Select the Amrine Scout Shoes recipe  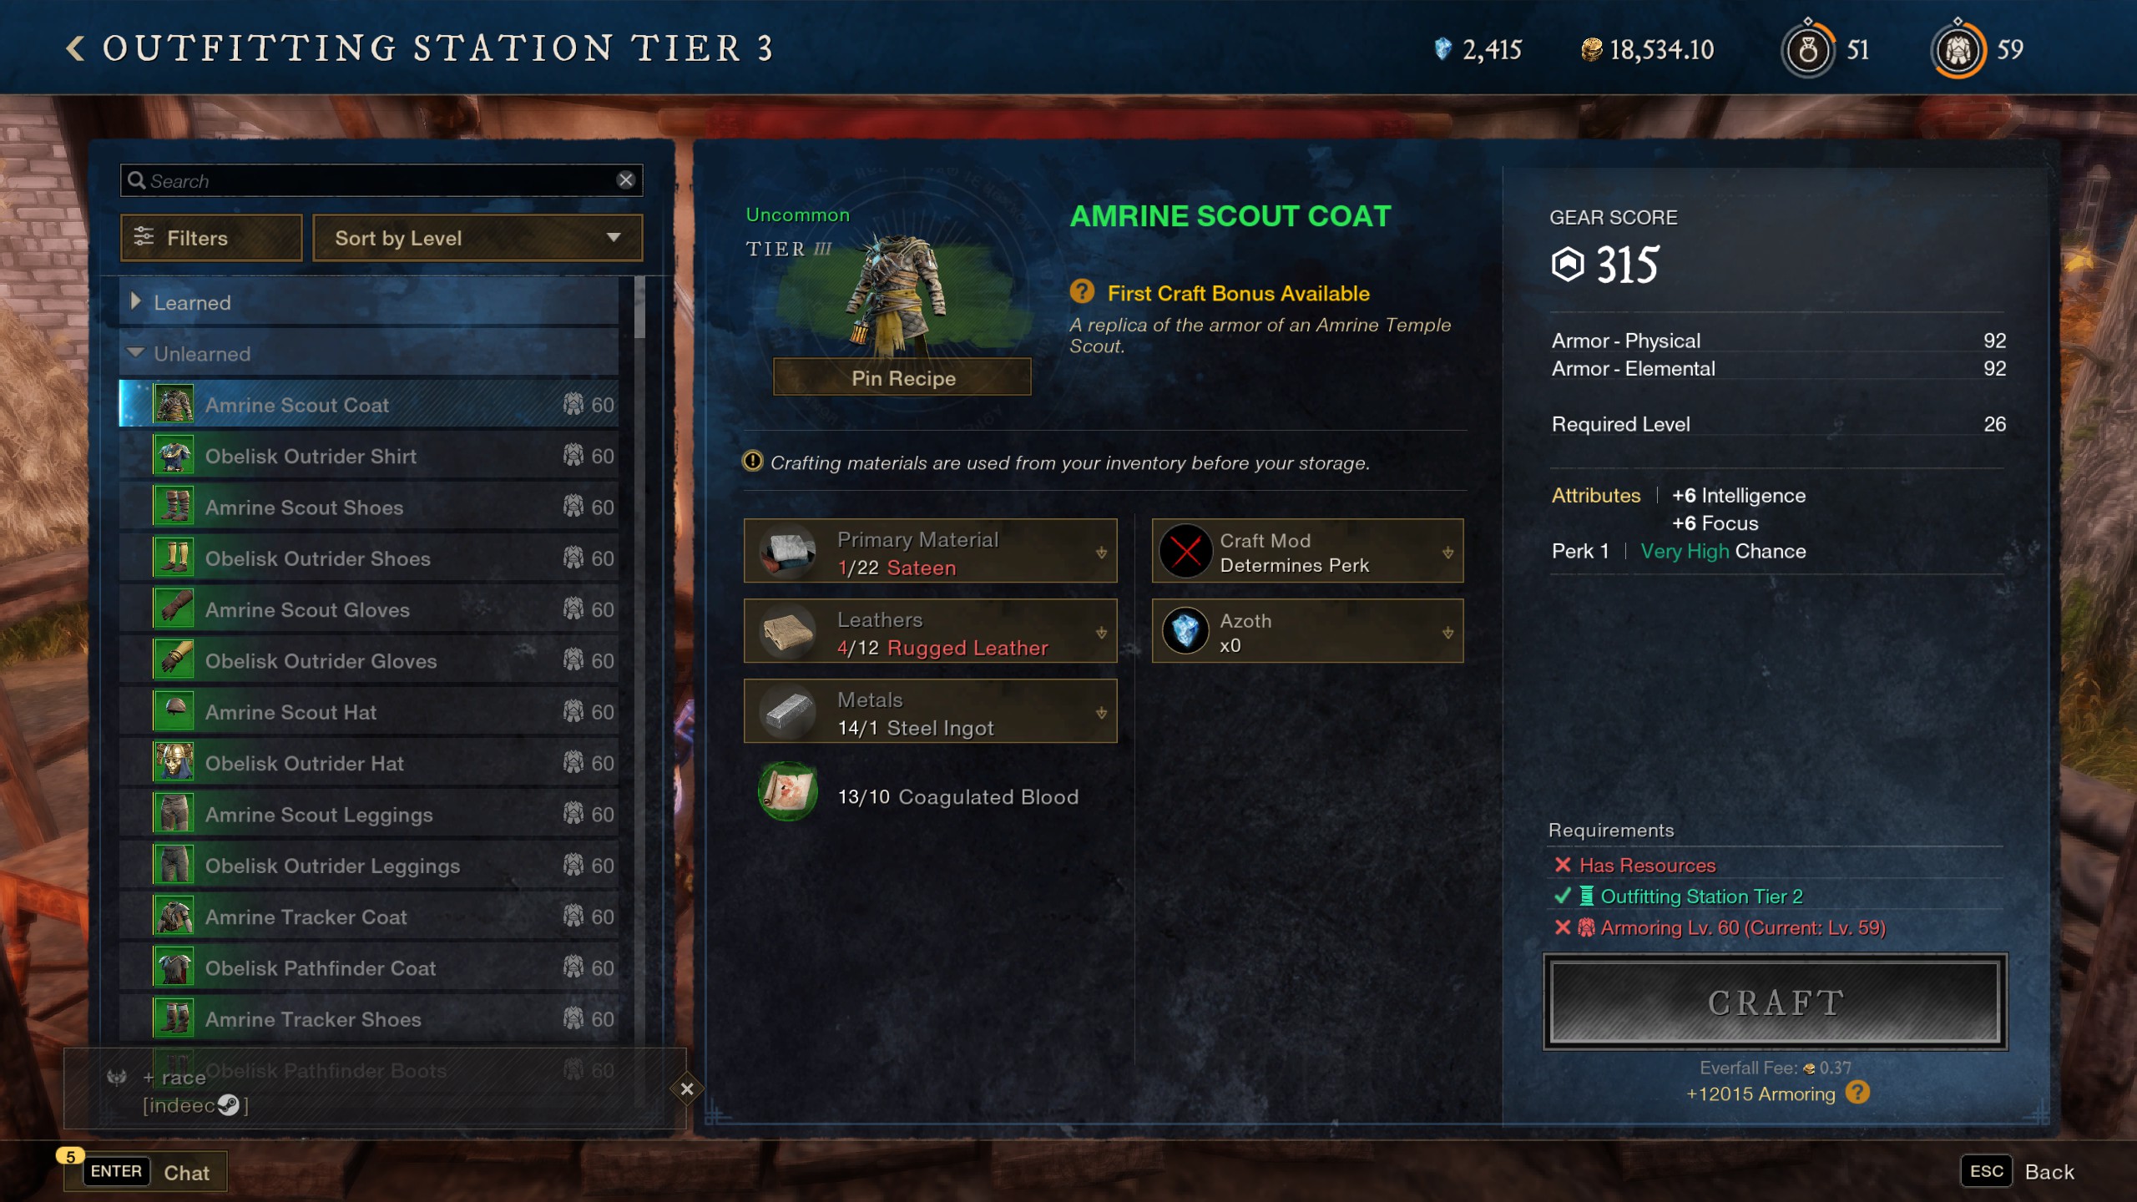(302, 508)
